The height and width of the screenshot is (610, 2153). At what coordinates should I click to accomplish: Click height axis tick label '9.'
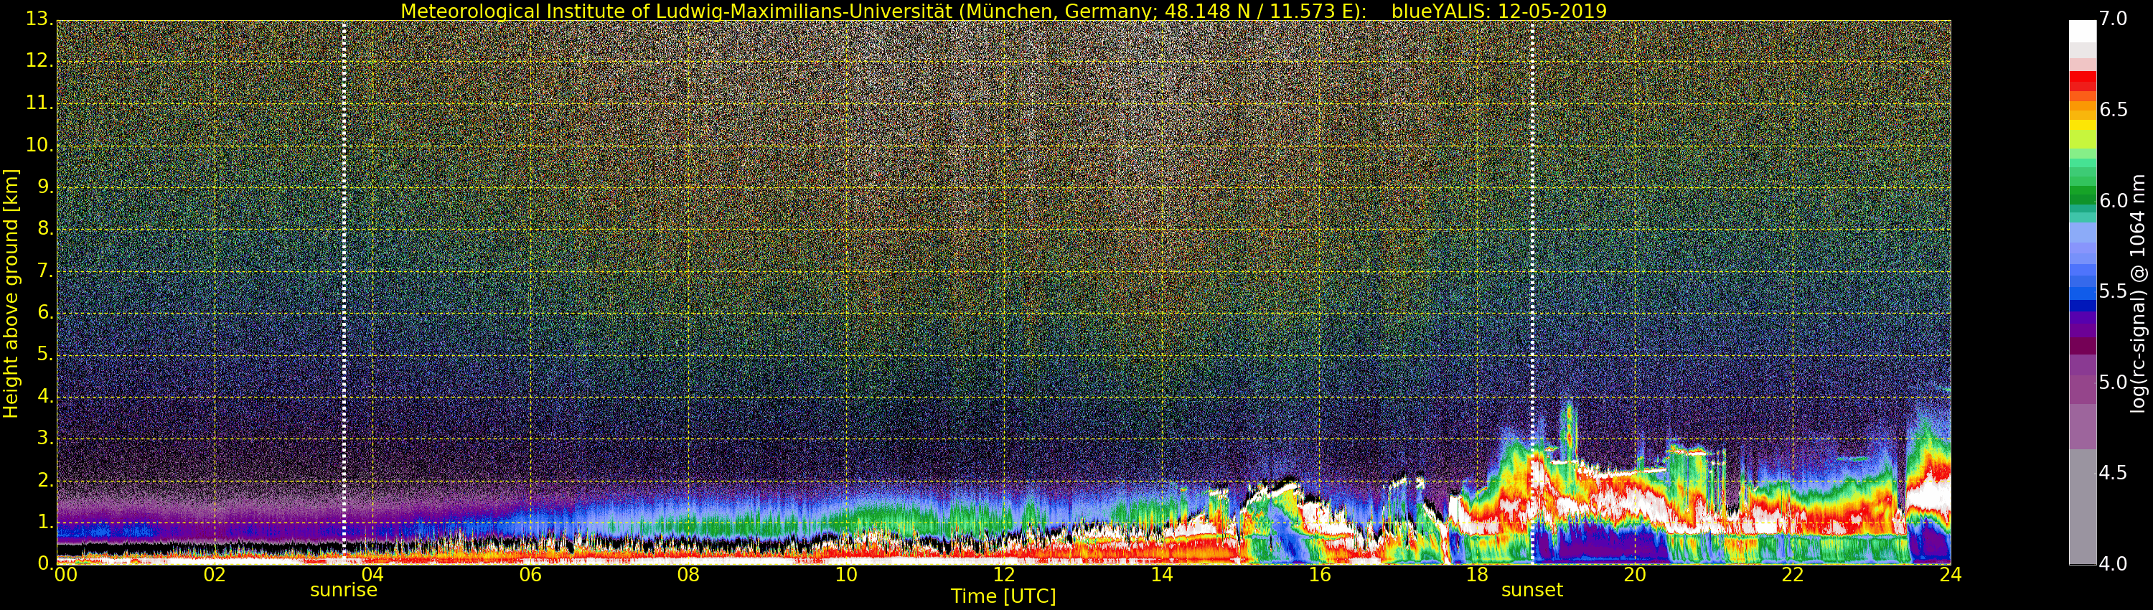(x=44, y=187)
